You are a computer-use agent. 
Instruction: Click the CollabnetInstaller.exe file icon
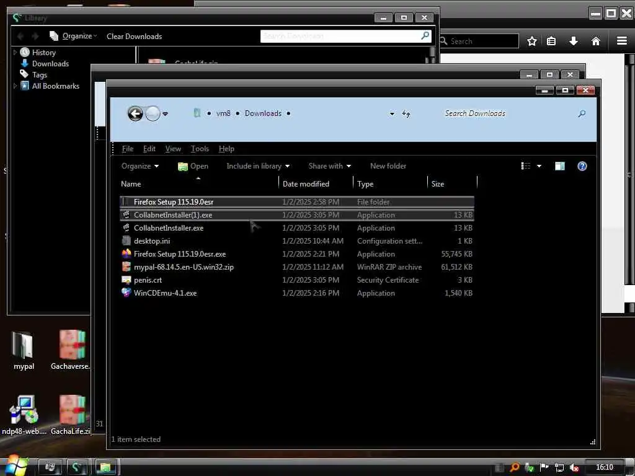point(127,227)
